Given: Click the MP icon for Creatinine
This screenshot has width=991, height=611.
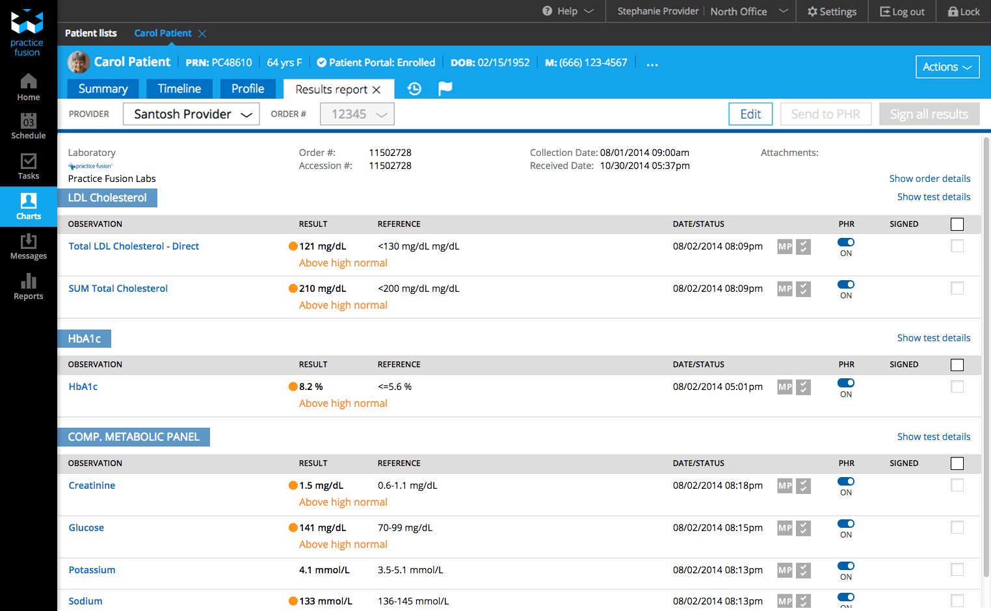Looking at the screenshot, I should click(785, 486).
